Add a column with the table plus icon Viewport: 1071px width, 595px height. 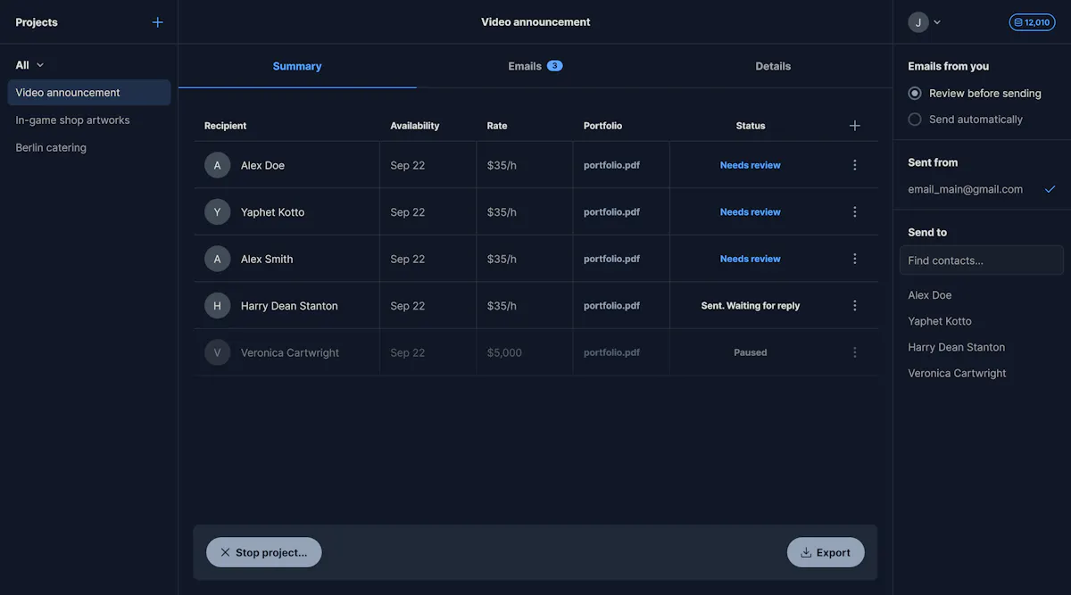[x=855, y=126]
